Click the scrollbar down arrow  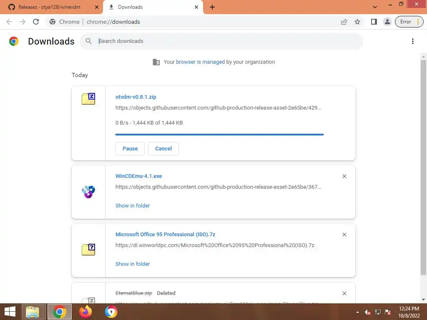423,300
